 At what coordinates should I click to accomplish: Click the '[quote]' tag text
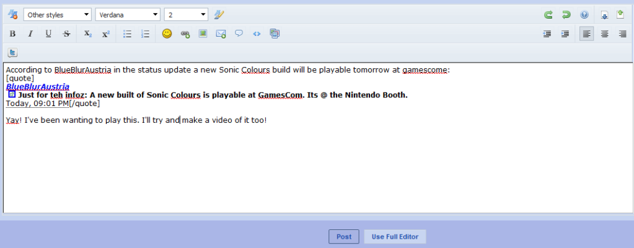[20, 78]
